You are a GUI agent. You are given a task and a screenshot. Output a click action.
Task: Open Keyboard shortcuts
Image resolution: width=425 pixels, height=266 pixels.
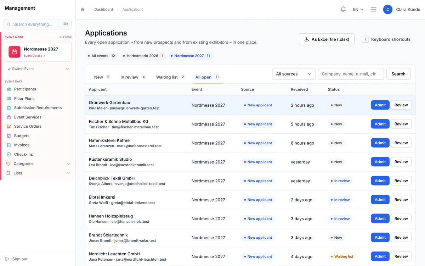tap(386, 39)
